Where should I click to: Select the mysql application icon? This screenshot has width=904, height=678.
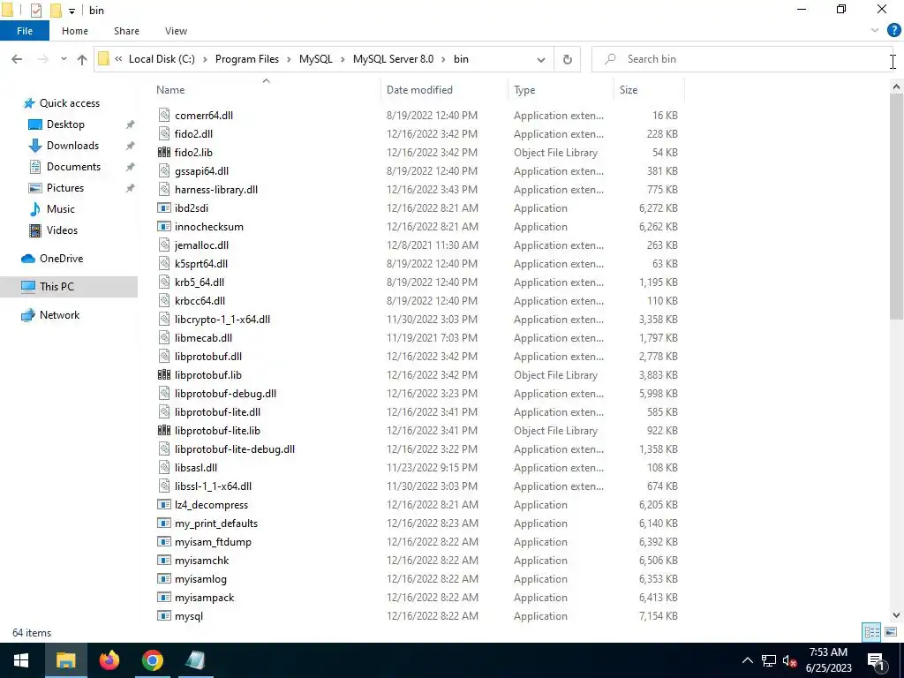point(164,615)
